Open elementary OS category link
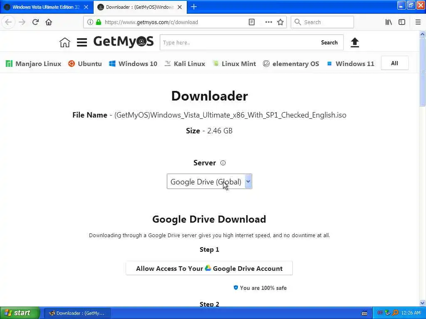Screen dimensions: 426x319 click(x=291, y=64)
